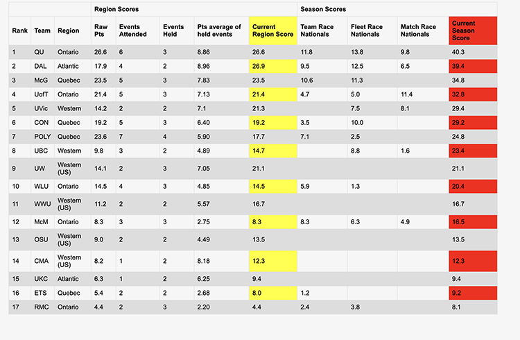
Task: Click the Team Race Nationals header
Action: (x=322, y=31)
